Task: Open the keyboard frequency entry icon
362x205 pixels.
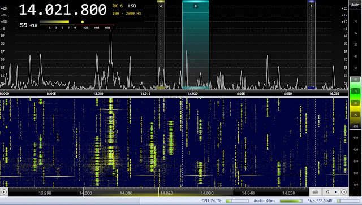Action: 316,192
